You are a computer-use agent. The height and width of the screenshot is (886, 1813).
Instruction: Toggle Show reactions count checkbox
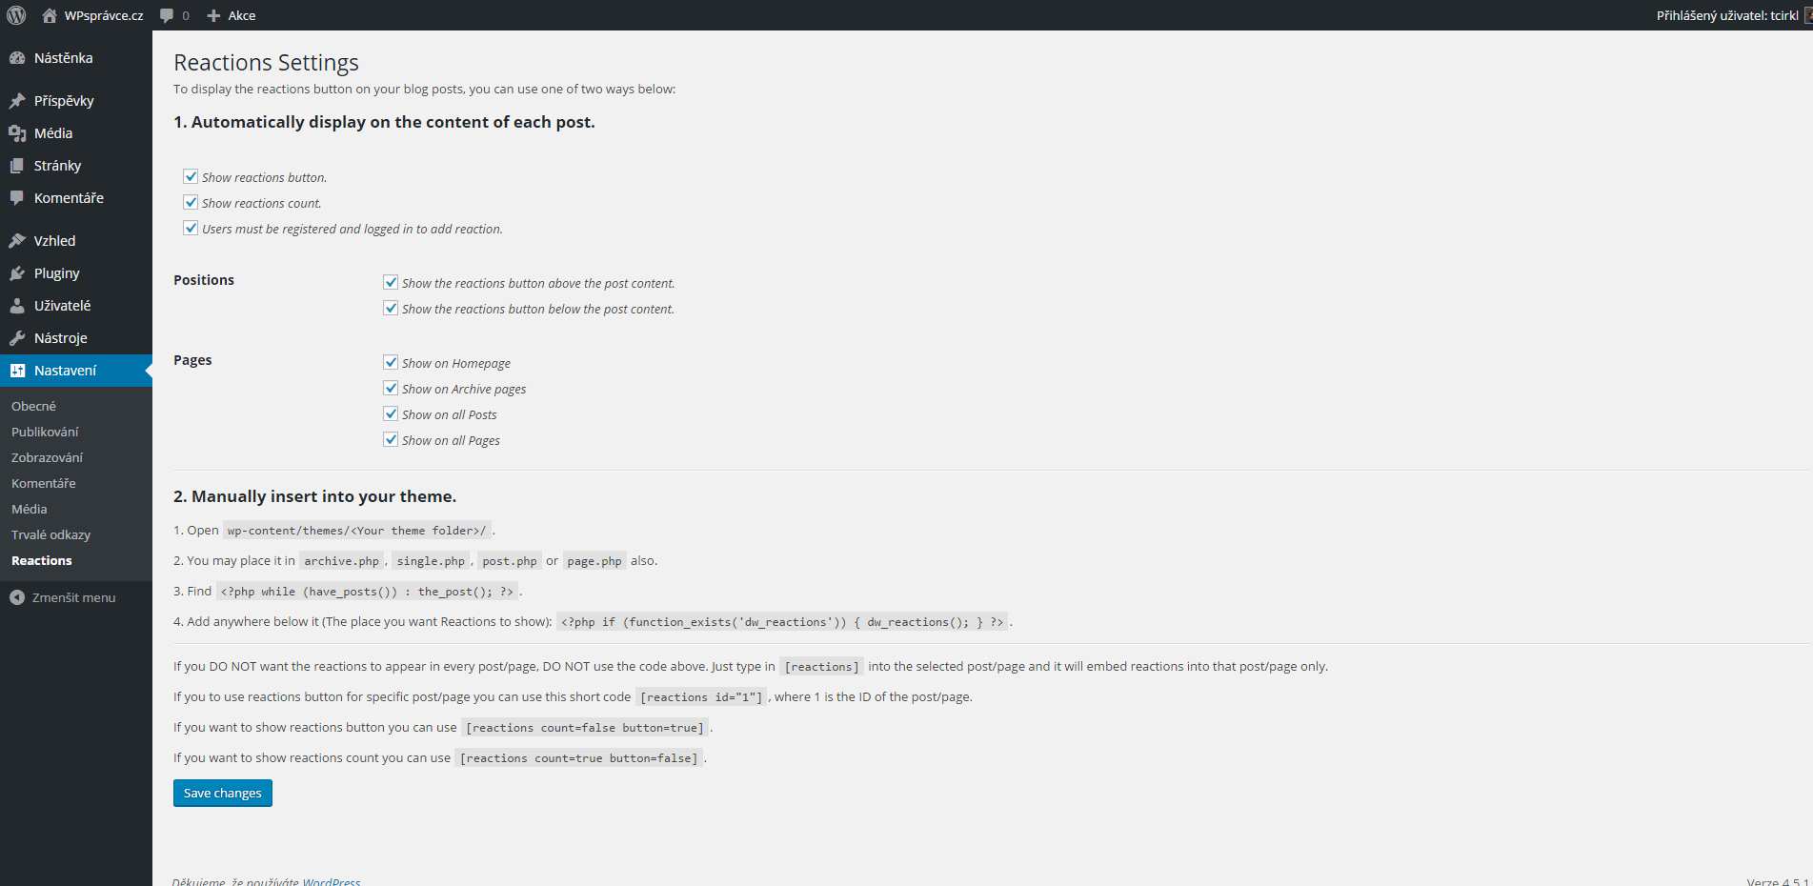tap(191, 202)
